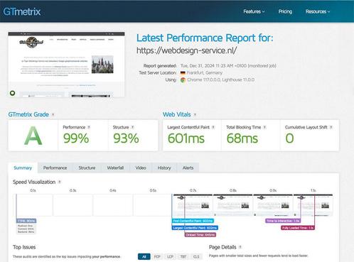Open the History tab
354x262 pixels.
(x=164, y=168)
